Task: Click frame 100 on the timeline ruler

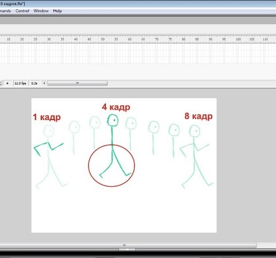Action: [238, 39]
